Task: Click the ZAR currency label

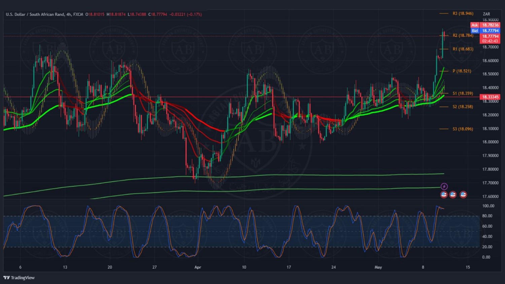Action: [486, 14]
